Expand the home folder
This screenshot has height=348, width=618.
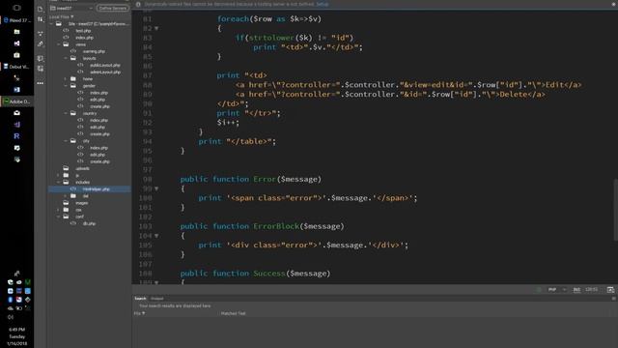[x=66, y=79]
